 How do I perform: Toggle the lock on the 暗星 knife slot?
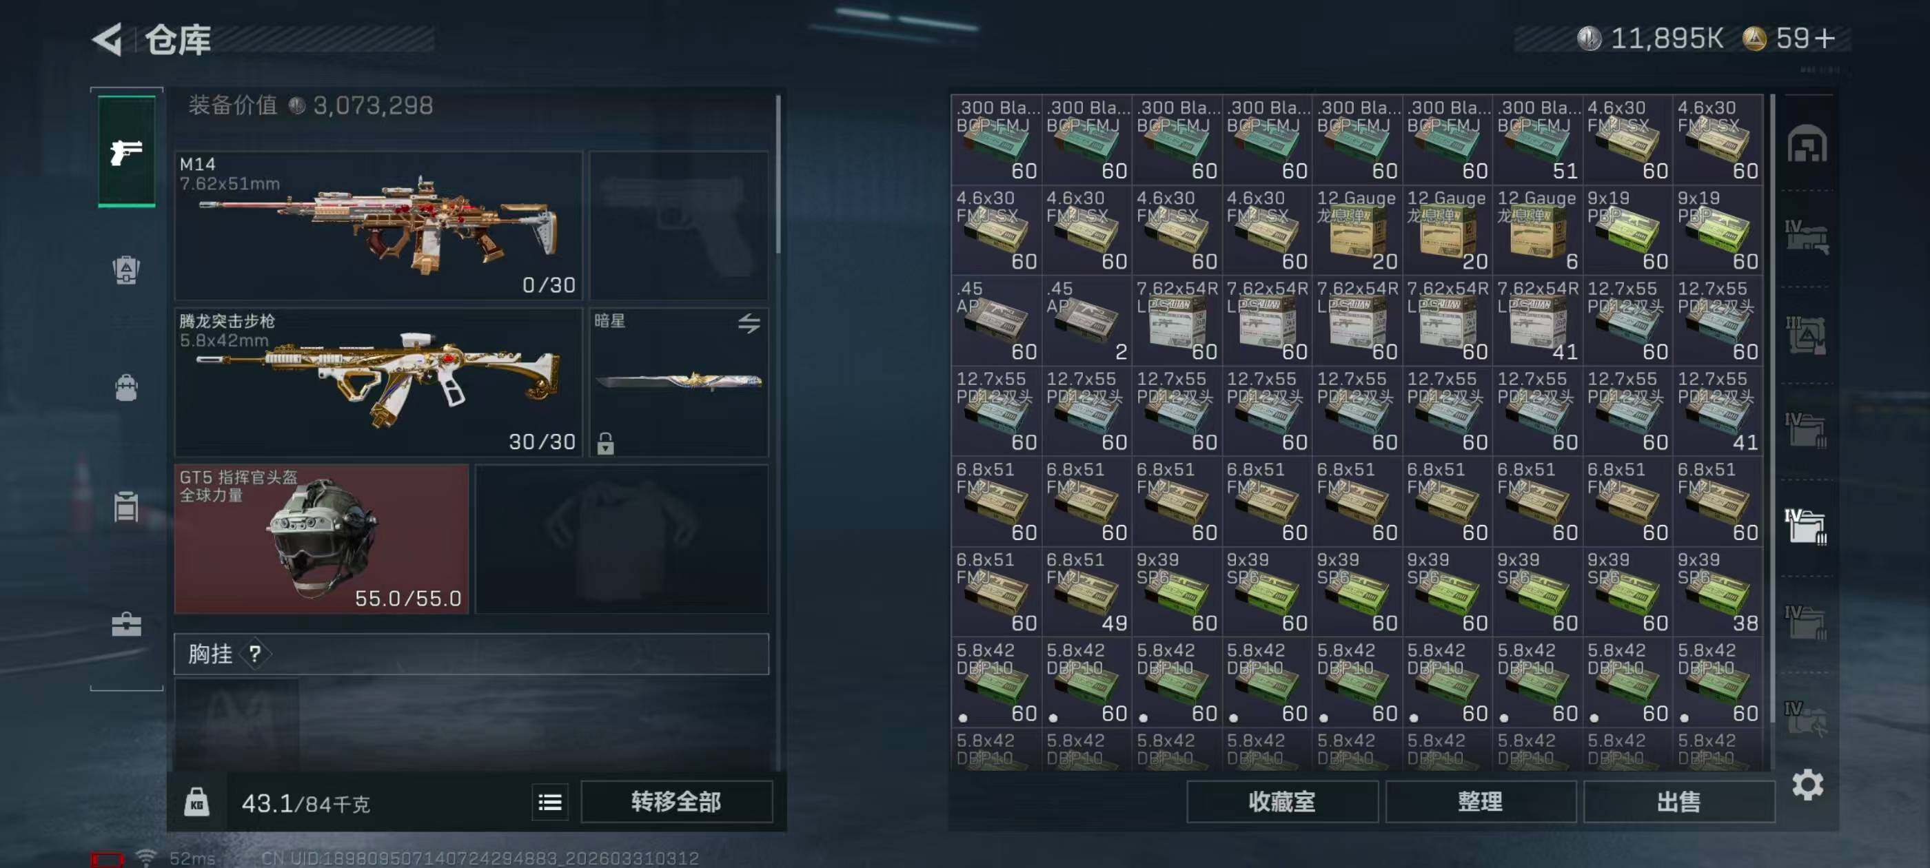click(x=605, y=444)
